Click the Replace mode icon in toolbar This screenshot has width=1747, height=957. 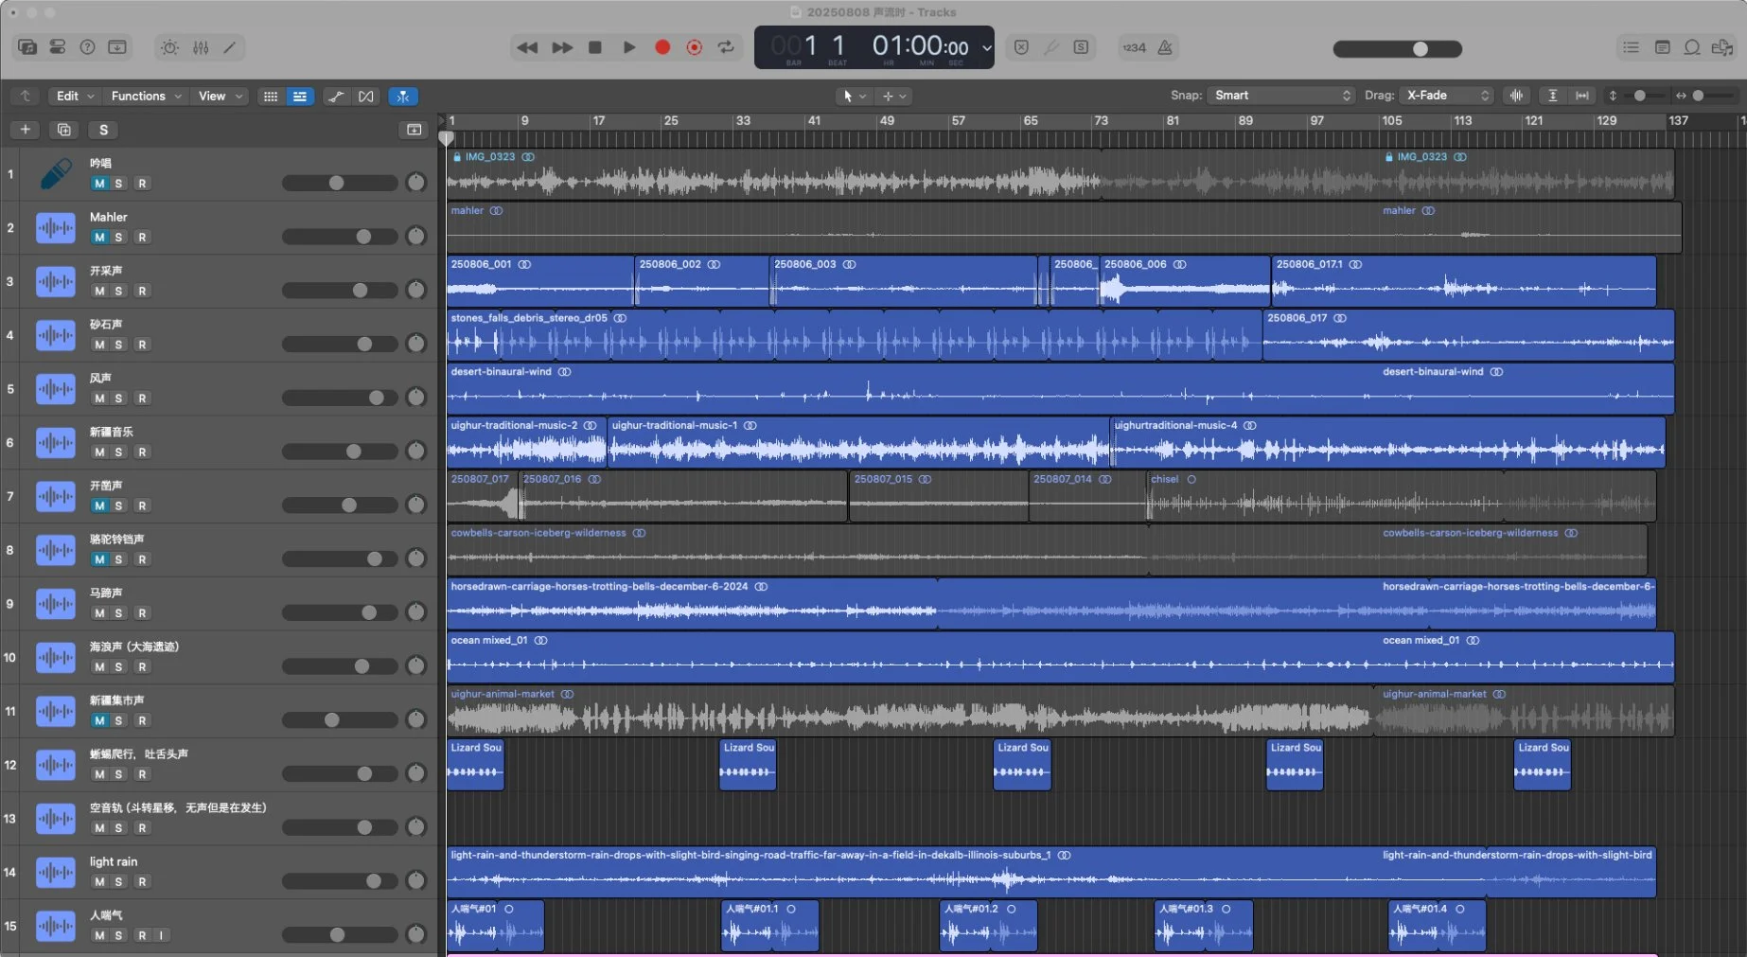1021,47
